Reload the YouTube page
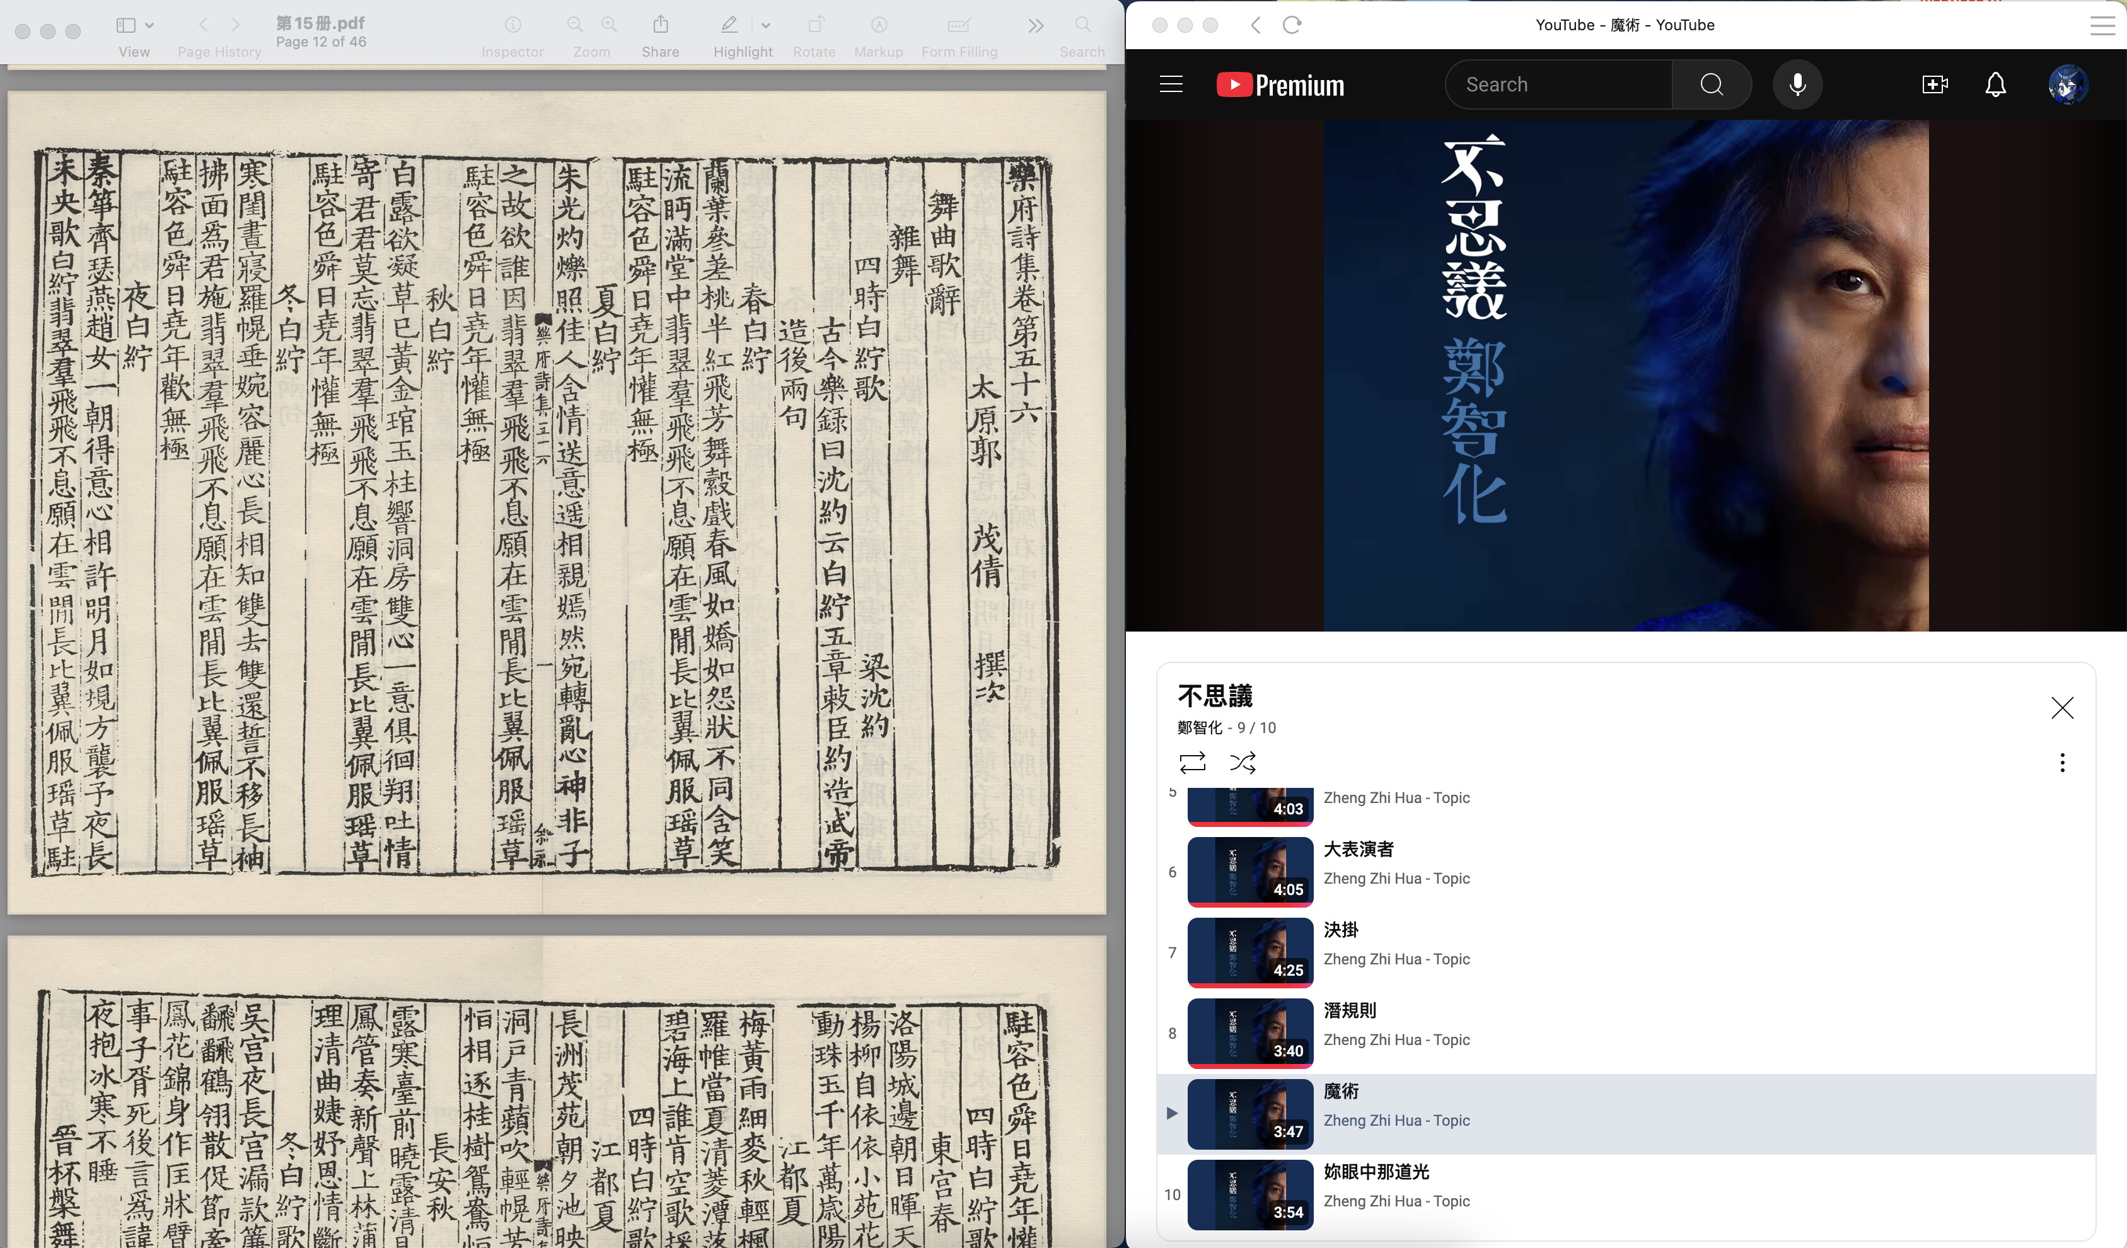 (x=1291, y=25)
